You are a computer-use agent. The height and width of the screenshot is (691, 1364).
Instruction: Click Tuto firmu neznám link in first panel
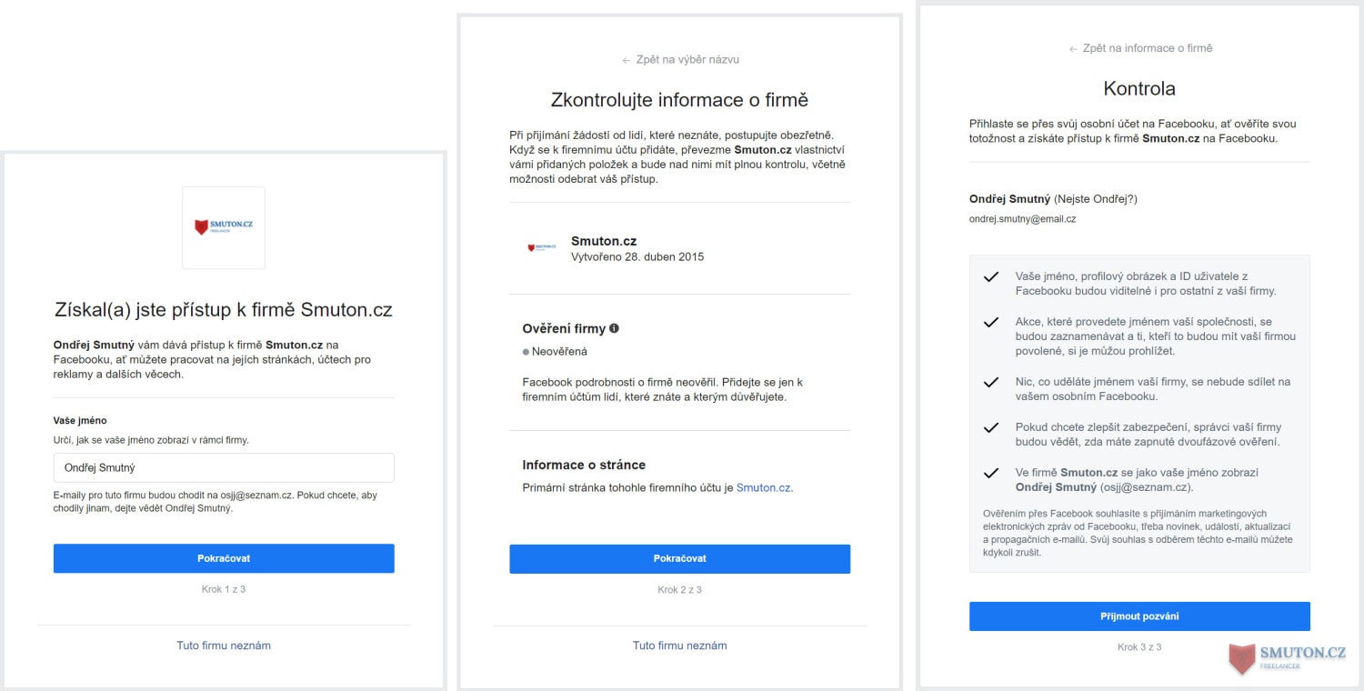point(224,646)
